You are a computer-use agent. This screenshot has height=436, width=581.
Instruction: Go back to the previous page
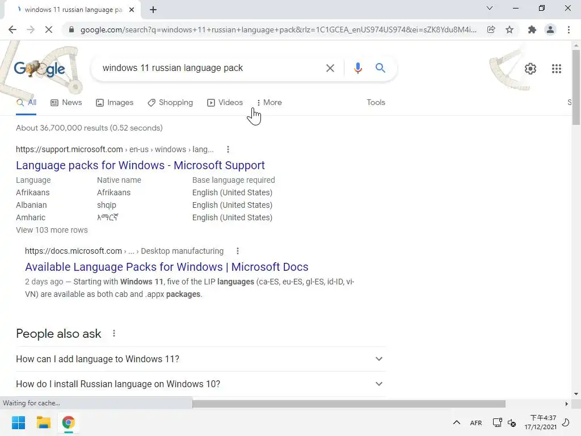click(x=12, y=30)
